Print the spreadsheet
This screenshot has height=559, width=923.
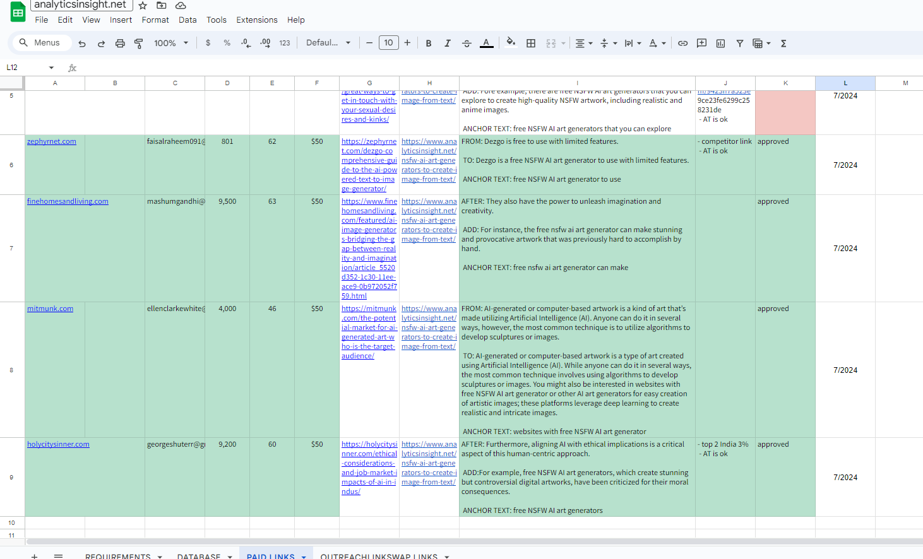tap(120, 43)
